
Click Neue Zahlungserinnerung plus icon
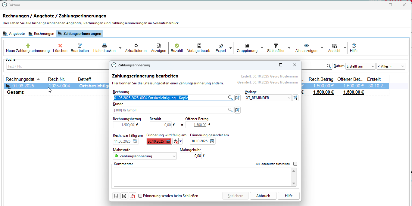pos(28,46)
